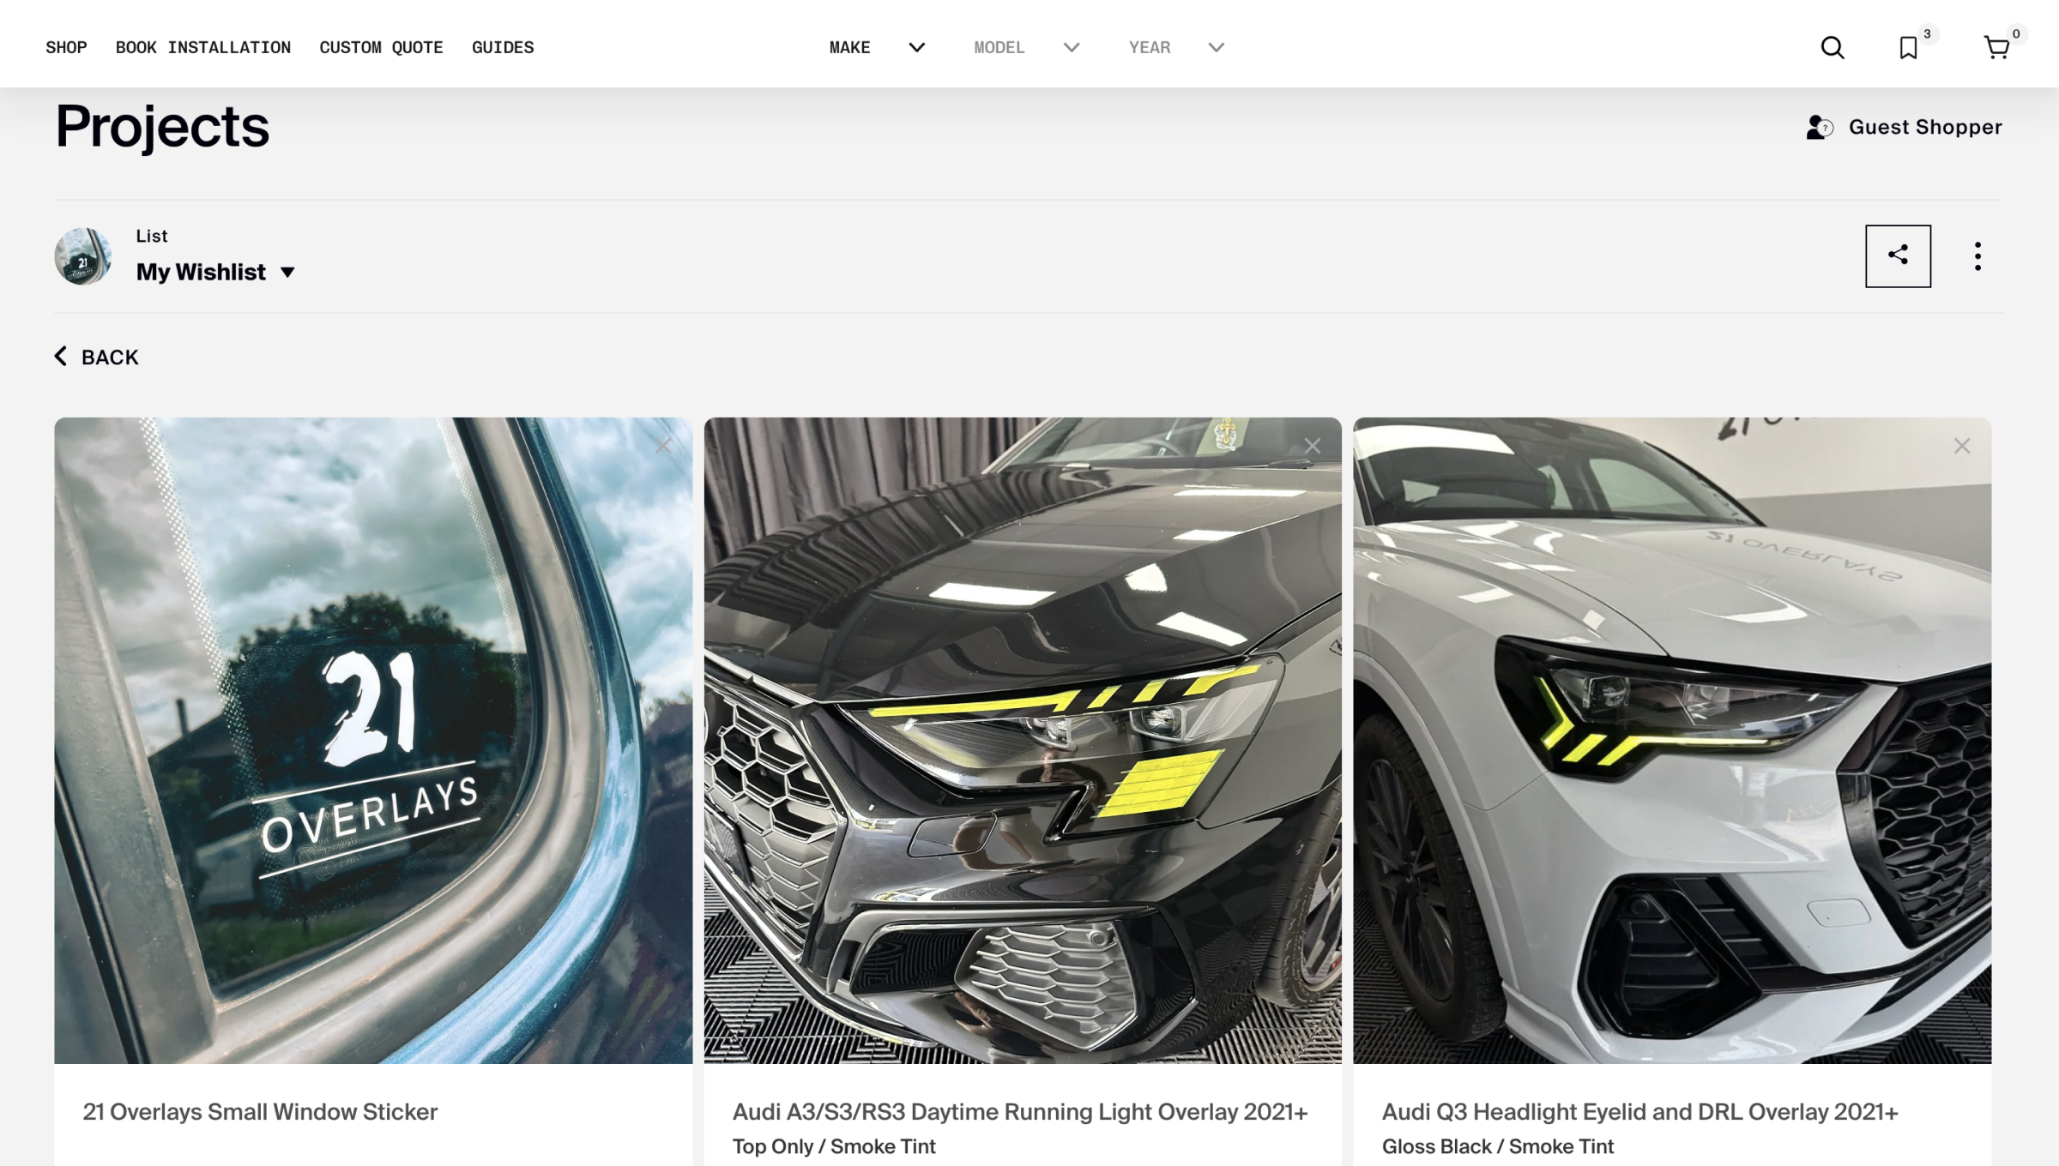Click the 21 Overlays window sticker thumbnail
This screenshot has width=2059, height=1166.
pos(373,740)
